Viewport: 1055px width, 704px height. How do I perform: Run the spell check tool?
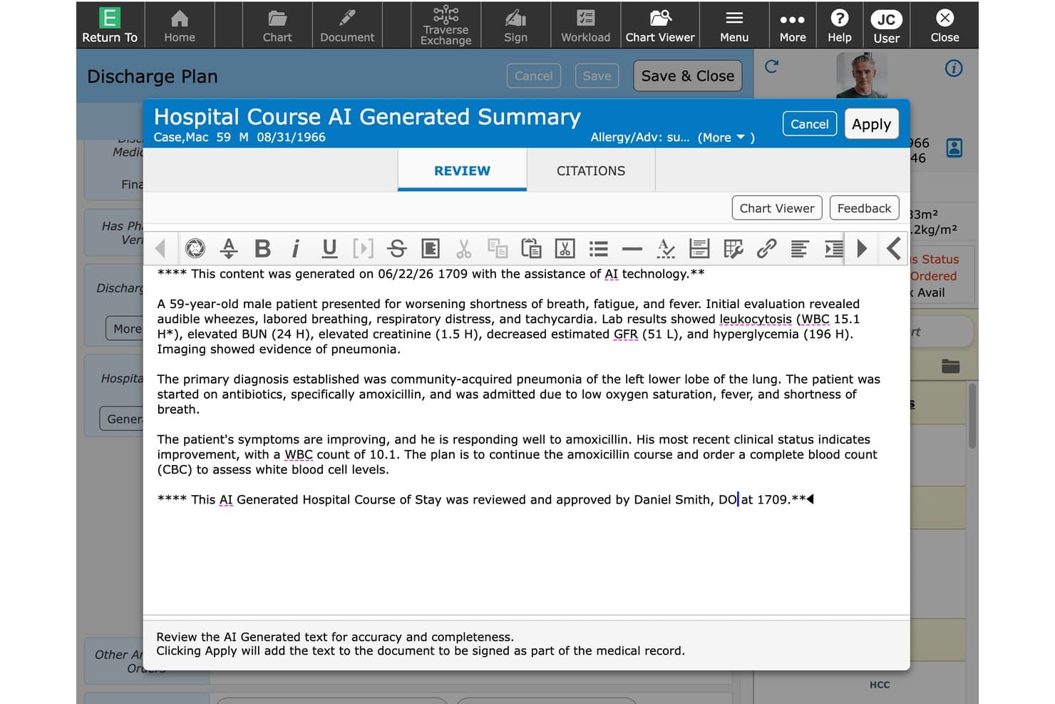(x=666, y=248)
